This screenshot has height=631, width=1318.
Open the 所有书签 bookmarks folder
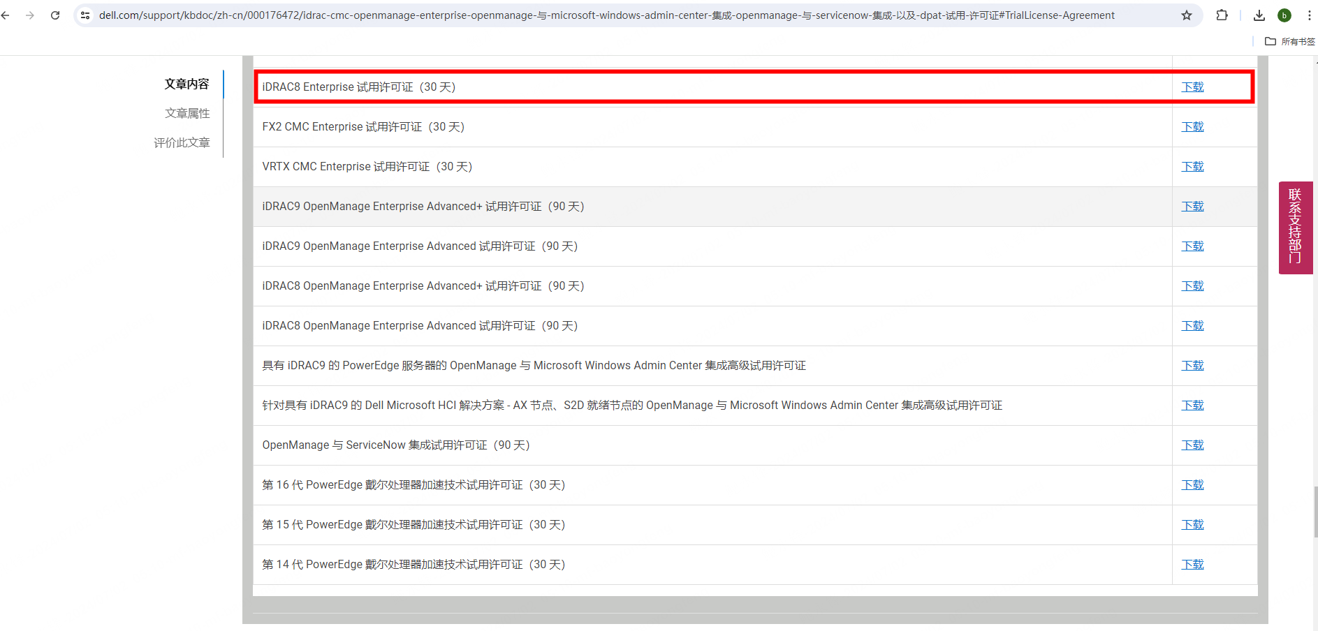1290,41
